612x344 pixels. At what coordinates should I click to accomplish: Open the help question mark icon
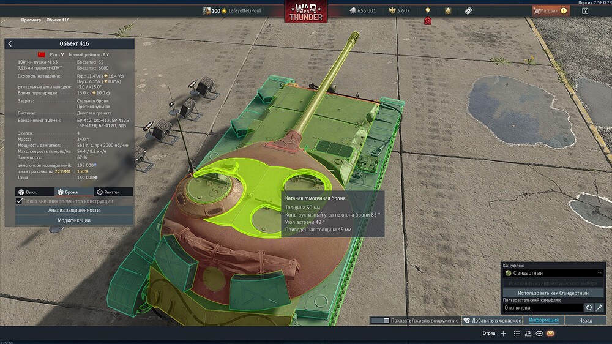pyautogui.click(x=585, y=10)
